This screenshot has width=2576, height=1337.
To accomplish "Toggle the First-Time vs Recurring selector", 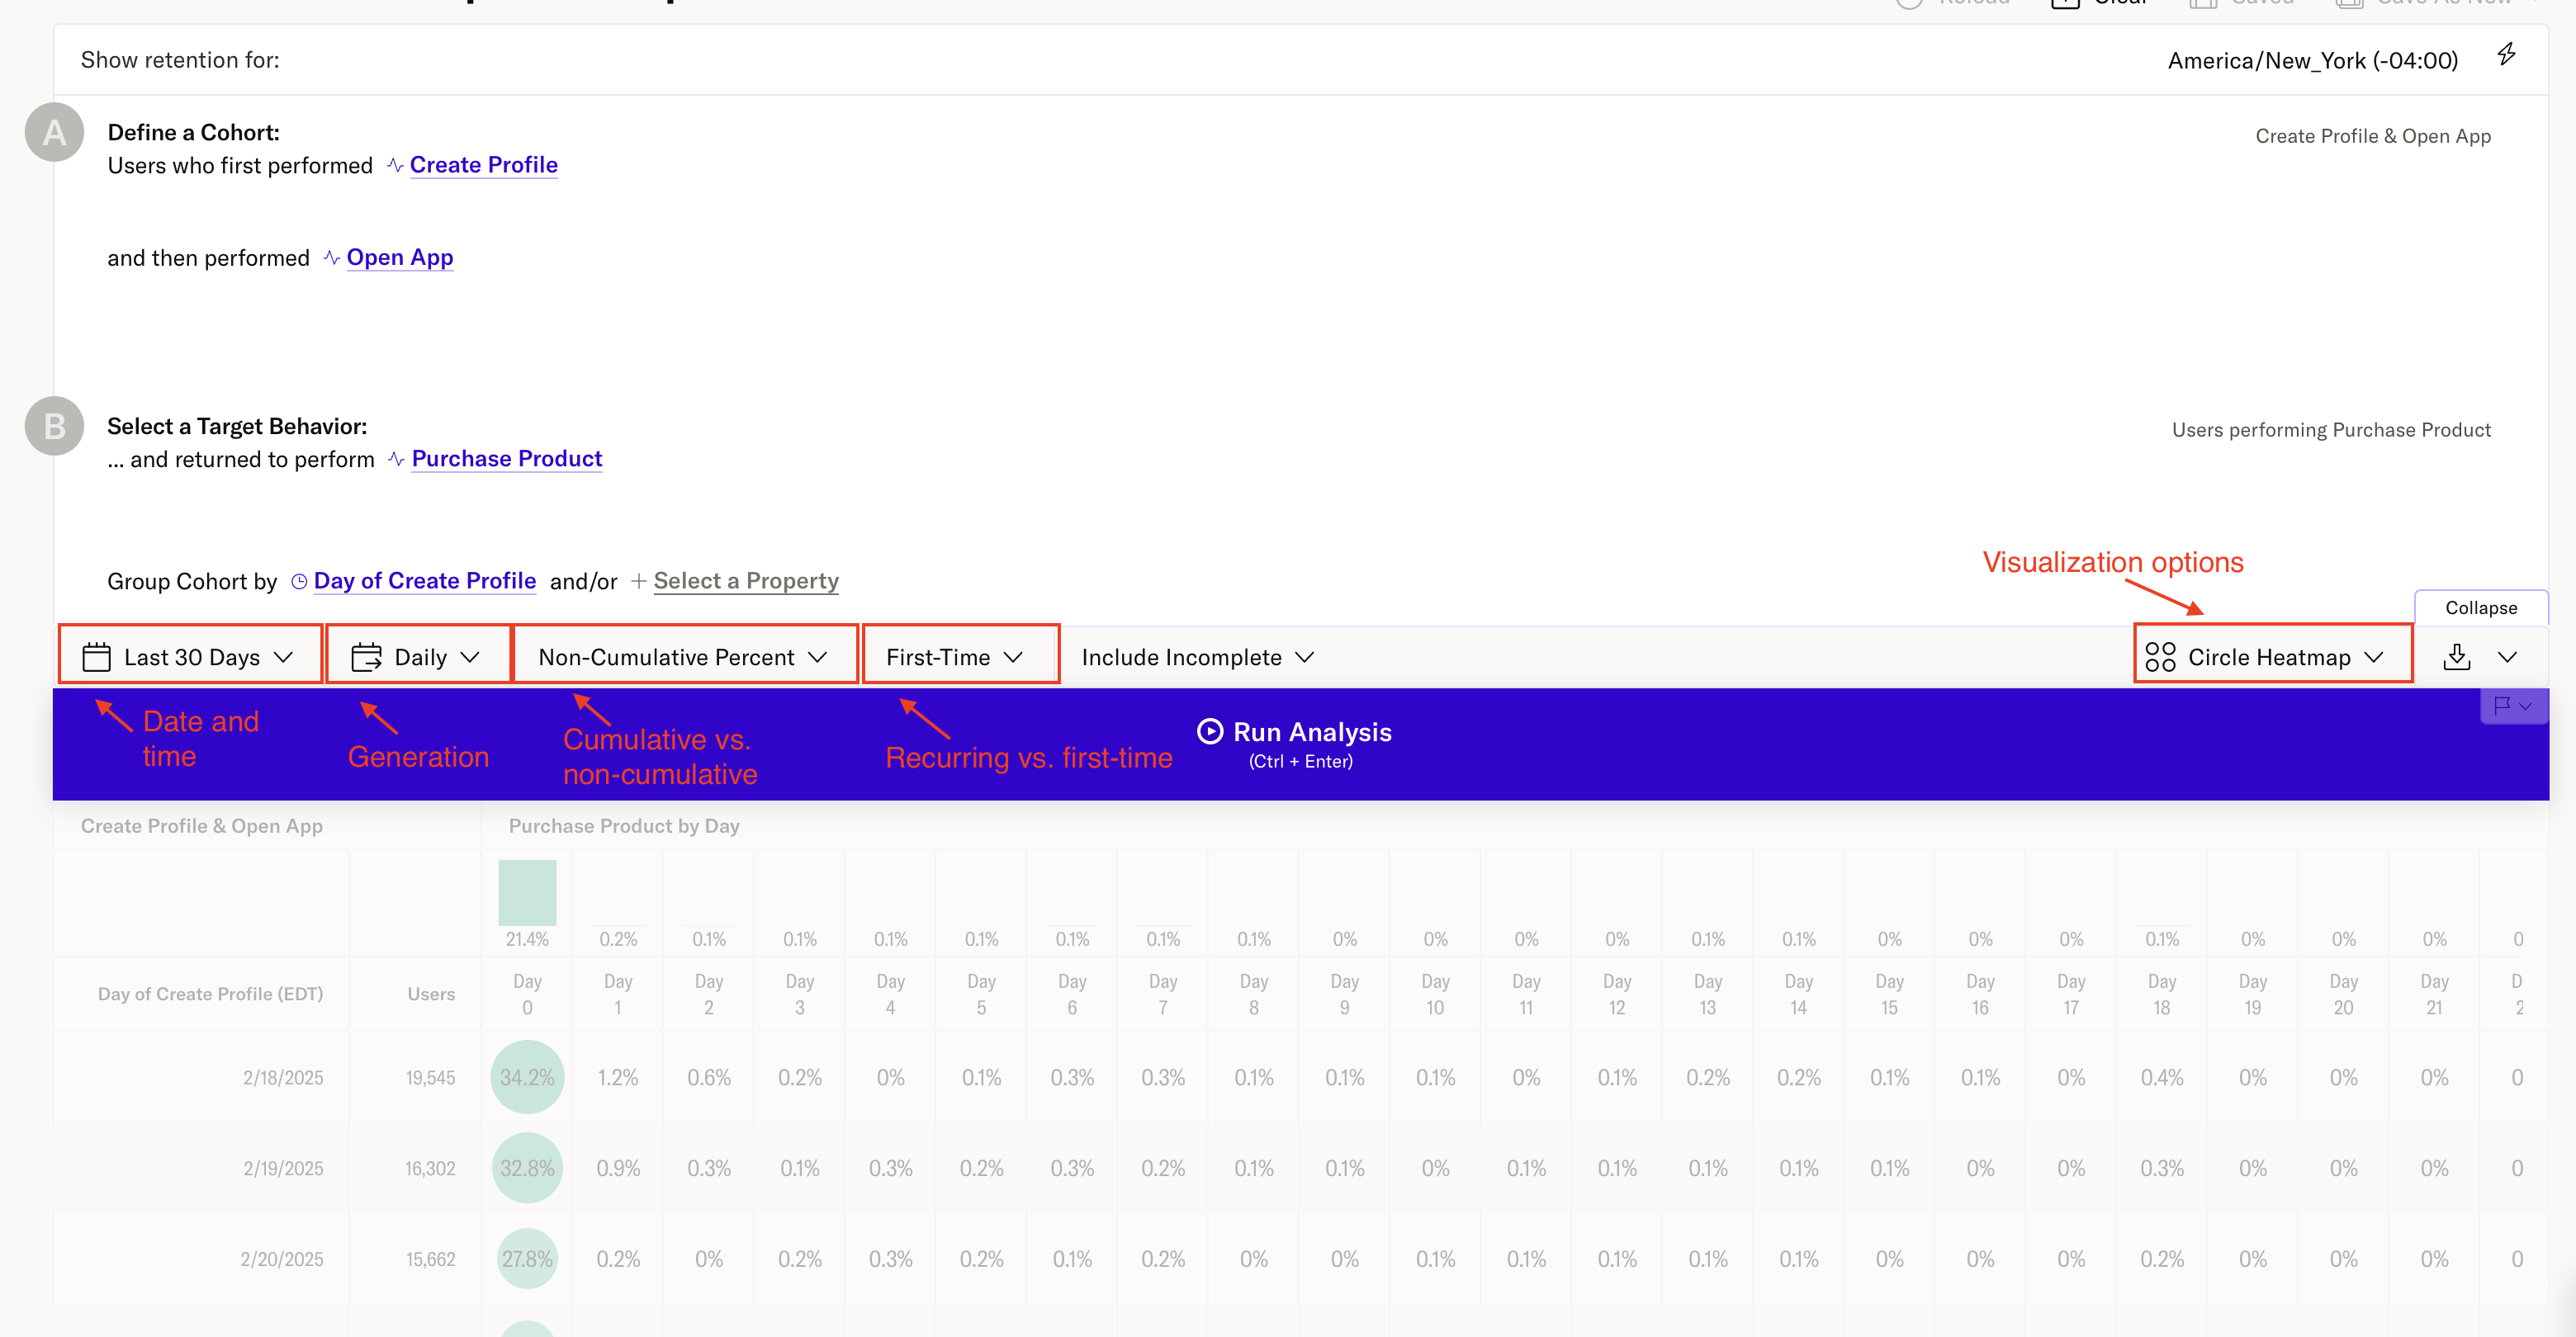I will [x=958, y=656].
